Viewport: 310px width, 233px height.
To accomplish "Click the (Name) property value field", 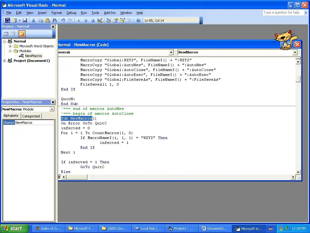I will (x=35, y=123).
